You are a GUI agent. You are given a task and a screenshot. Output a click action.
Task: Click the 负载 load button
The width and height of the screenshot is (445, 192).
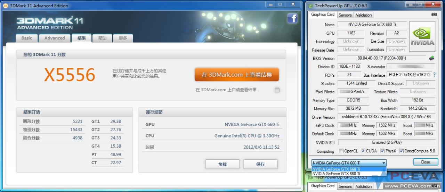point(222,164)
